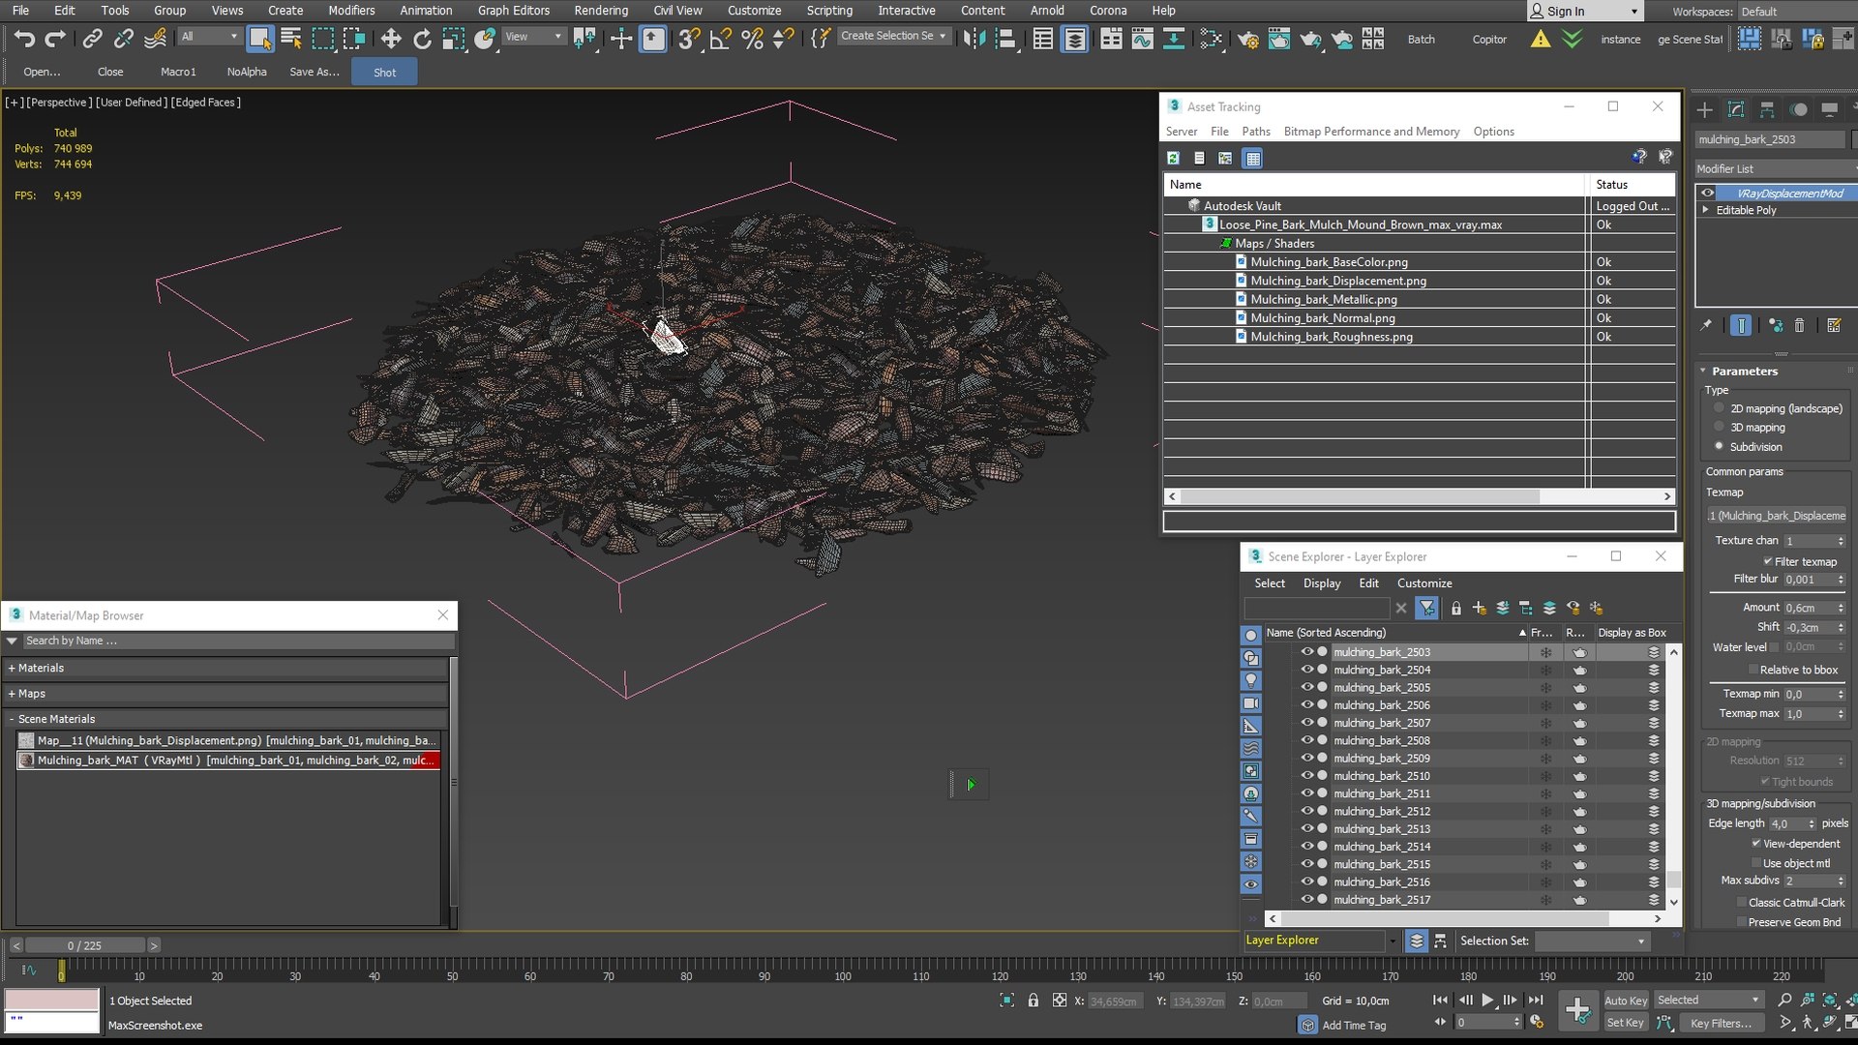Click the Selection Lock toggle icon in status bar
Screen dimensions: 1858x1045
tap(1034, 1000)
